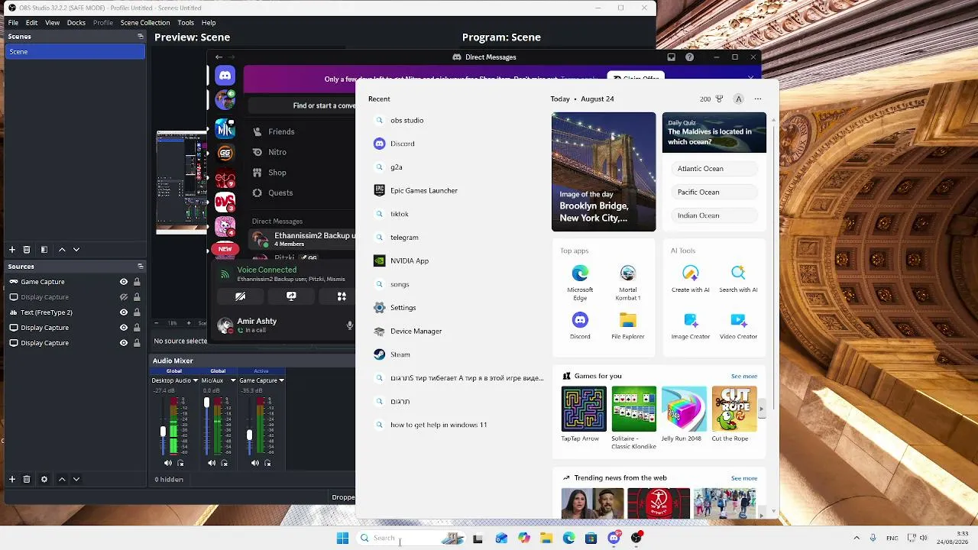Image resolution: width=978 pixels, height=550 pixels.
Task: Toggle lock on Game Capture source
Action: pos(137,282)
